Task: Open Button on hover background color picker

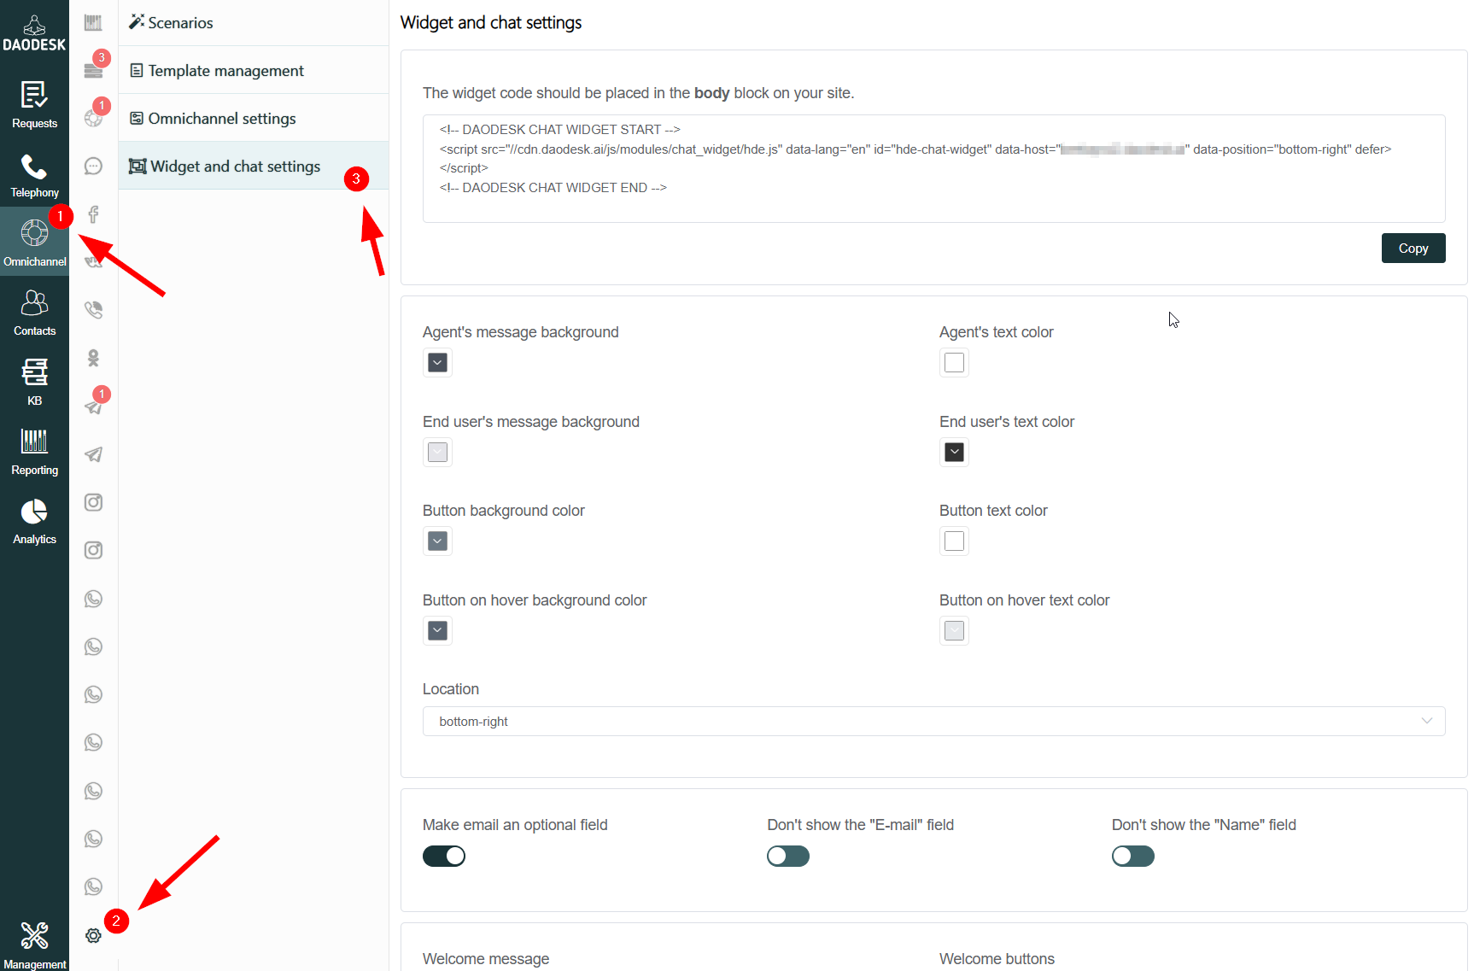Action: (x=437, y=630)
